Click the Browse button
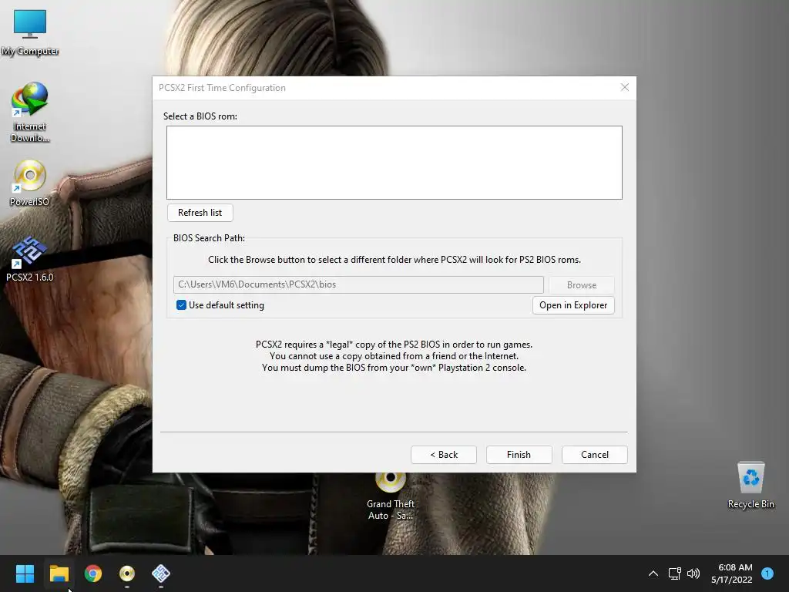The height and width of the screenshot is (592, 789). [581, 285]
